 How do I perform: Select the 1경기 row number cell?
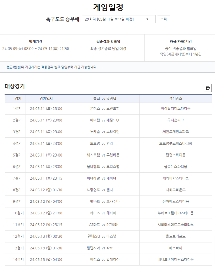(17, 108)
